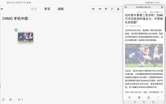The height and width of the screenshot is (104, 166).
Task: Click the 6/ page indicator at bottom
Action: tap(19, 100)
